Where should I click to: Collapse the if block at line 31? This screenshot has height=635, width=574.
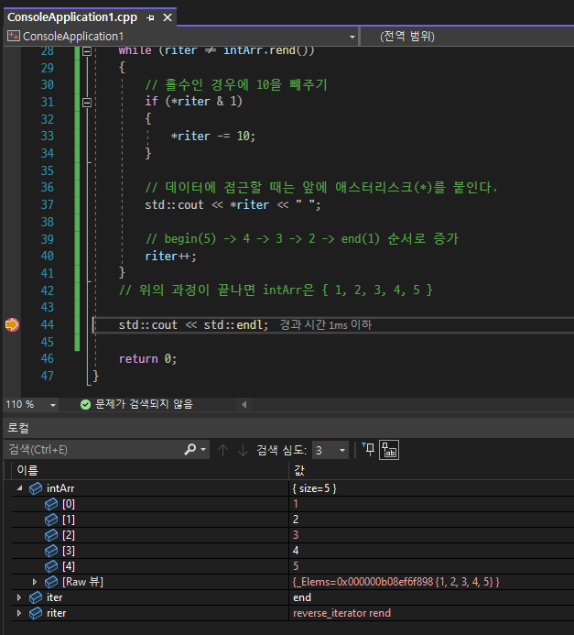point(87,102)
